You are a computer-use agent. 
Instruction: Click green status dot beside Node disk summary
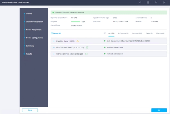pyautogui.click(x=105, y=41)
